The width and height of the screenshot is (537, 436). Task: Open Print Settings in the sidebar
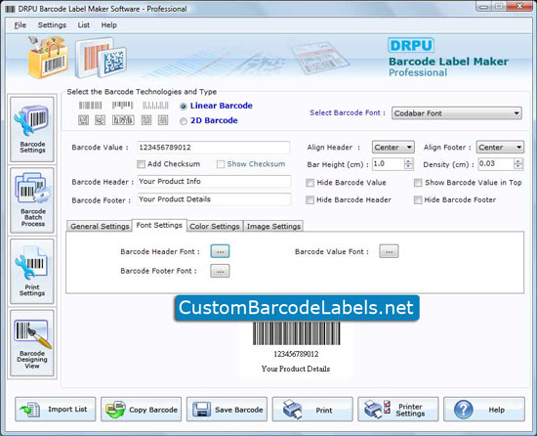click(x=32, y=271)
